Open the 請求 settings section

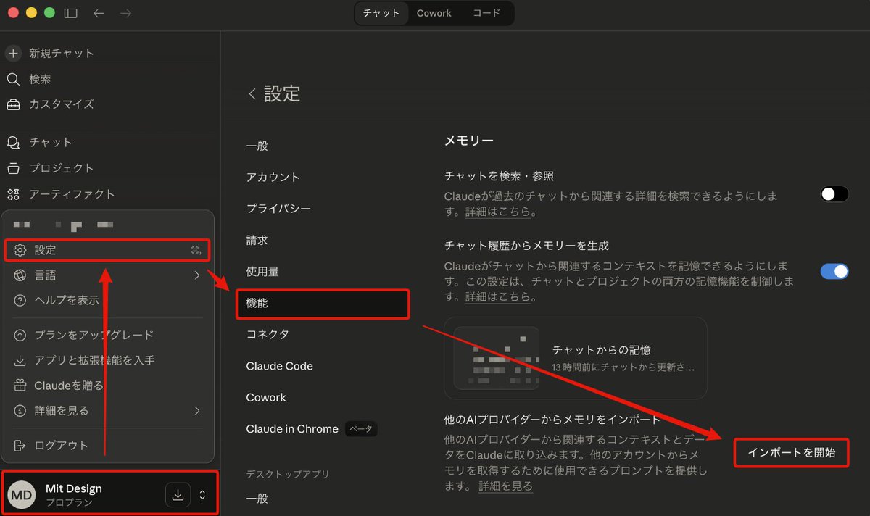click(x=257, y=240)
